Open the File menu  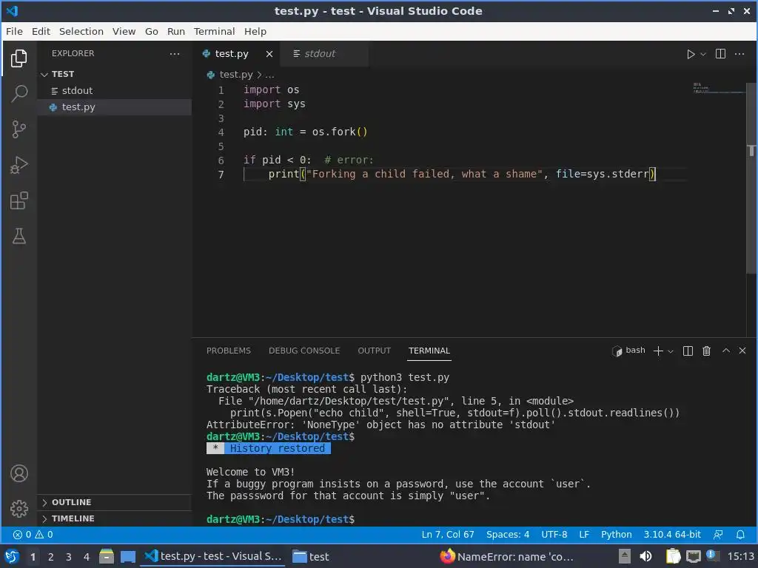(14, 31)
